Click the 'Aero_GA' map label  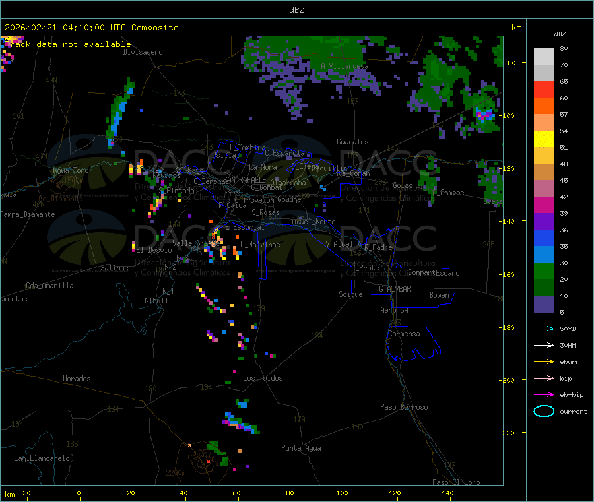coord(395,310)
